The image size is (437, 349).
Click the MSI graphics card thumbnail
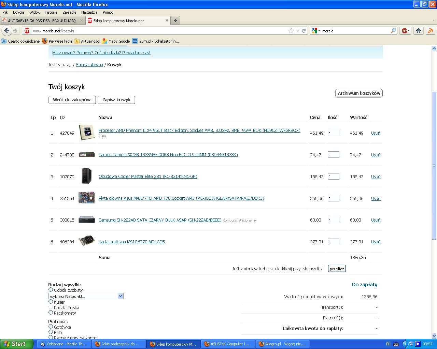click(x=87, y=241)
